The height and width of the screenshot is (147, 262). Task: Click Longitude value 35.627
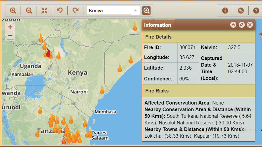coord(187,58)
